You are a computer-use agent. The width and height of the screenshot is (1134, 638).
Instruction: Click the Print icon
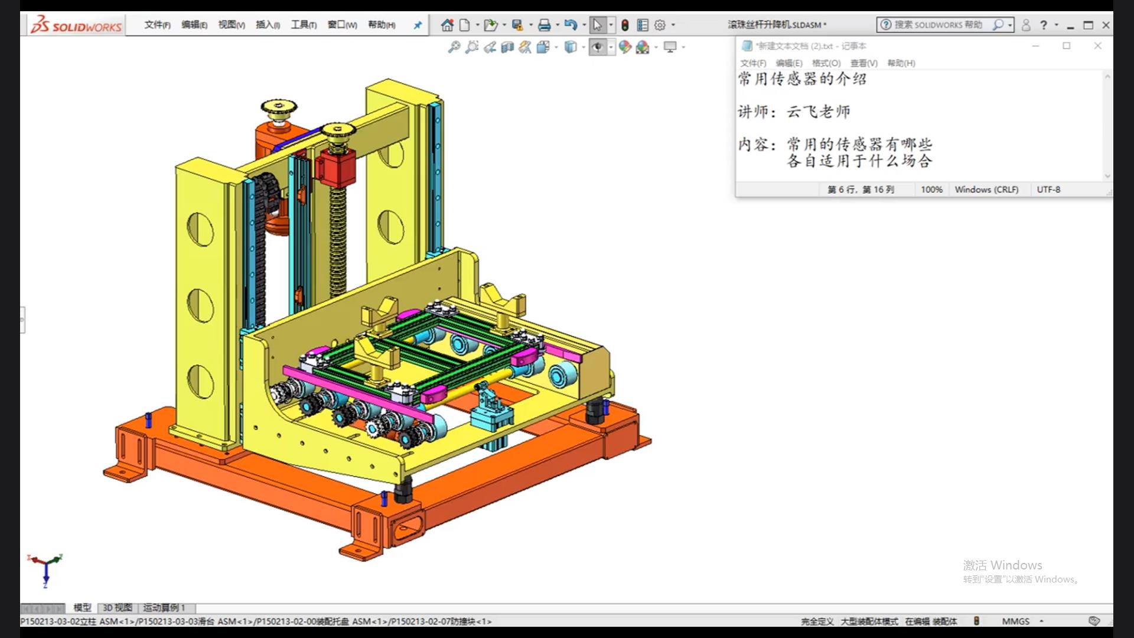(545, 25)
